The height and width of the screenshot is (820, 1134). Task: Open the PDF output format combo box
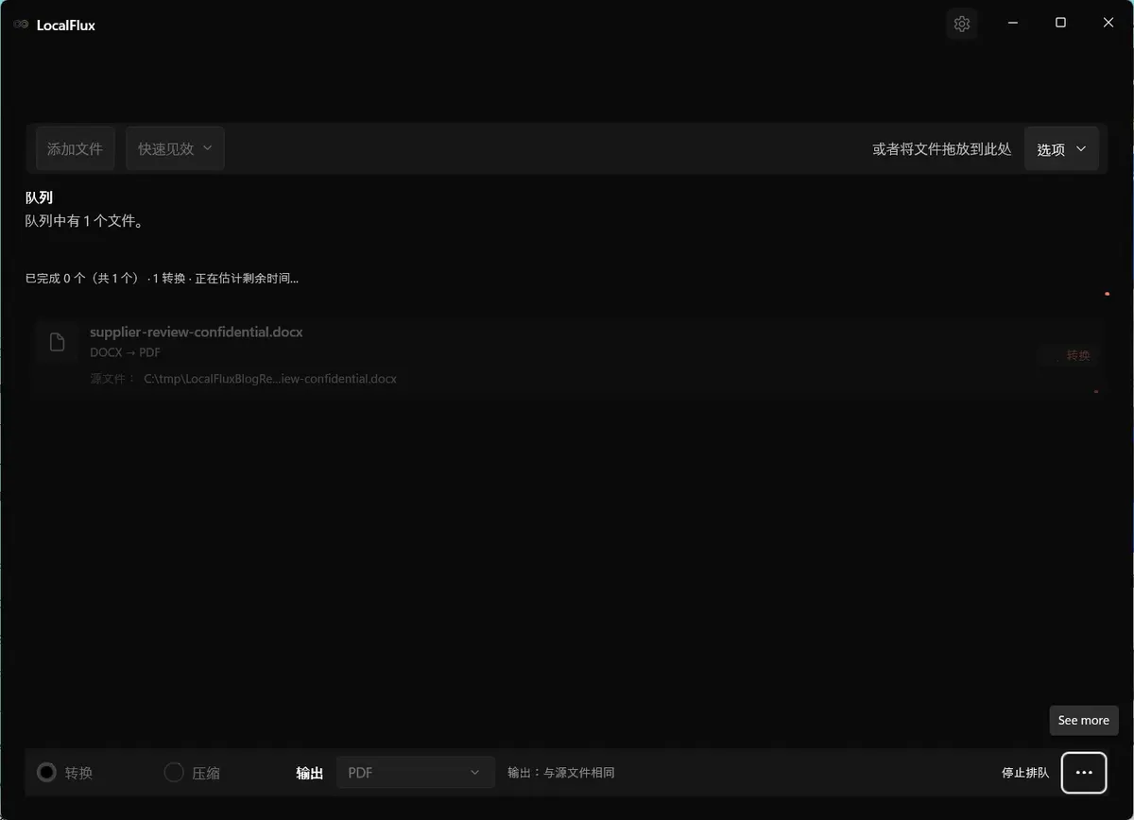pyautogui.click(x=416, y=773)
